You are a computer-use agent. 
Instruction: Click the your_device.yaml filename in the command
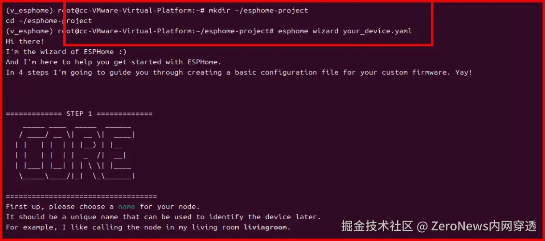click(377, 31)
